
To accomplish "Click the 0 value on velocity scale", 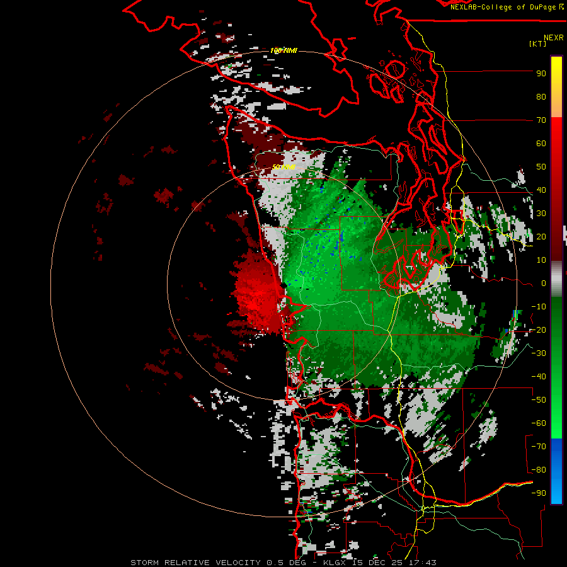I will click(544, 283).
